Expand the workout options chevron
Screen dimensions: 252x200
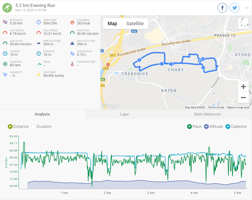coord(247,8)
